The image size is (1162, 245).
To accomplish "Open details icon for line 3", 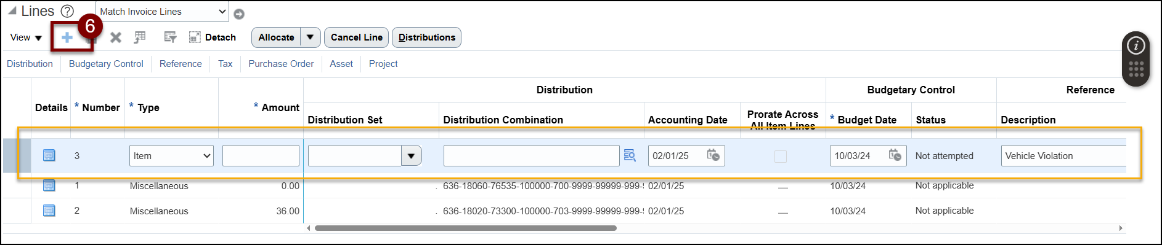I will pos(49,155).
